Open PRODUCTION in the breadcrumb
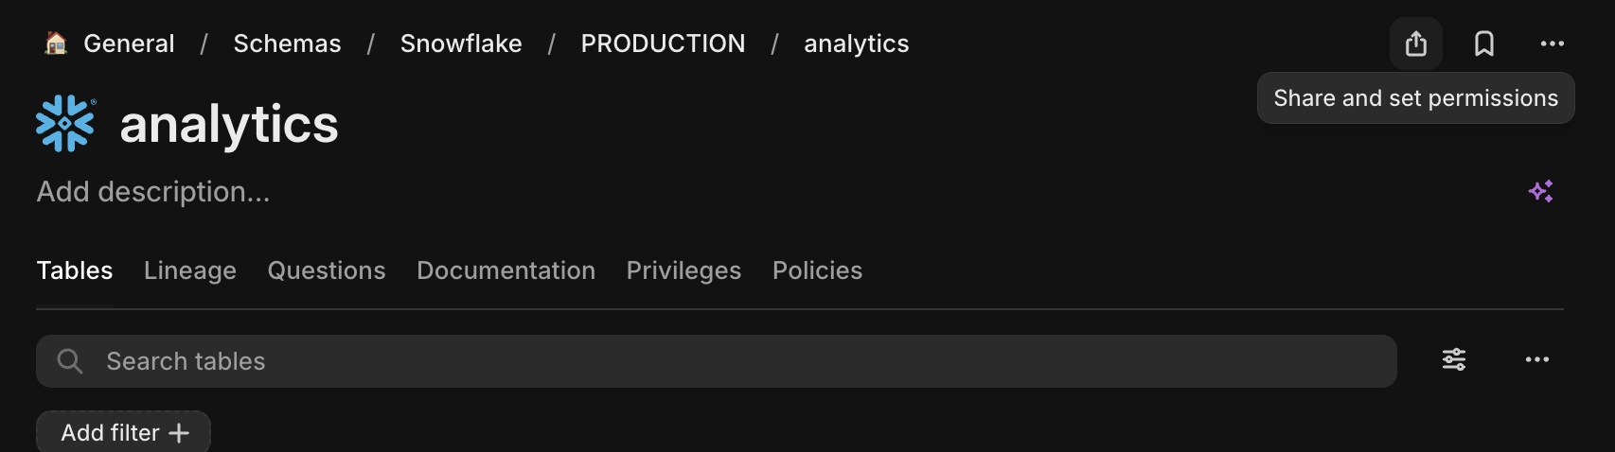 663,43
